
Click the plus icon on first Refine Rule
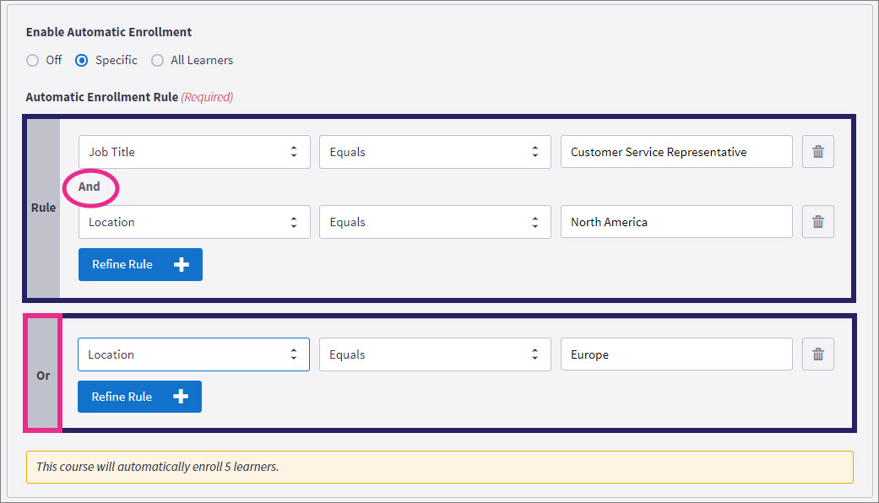tap(181, 264)
